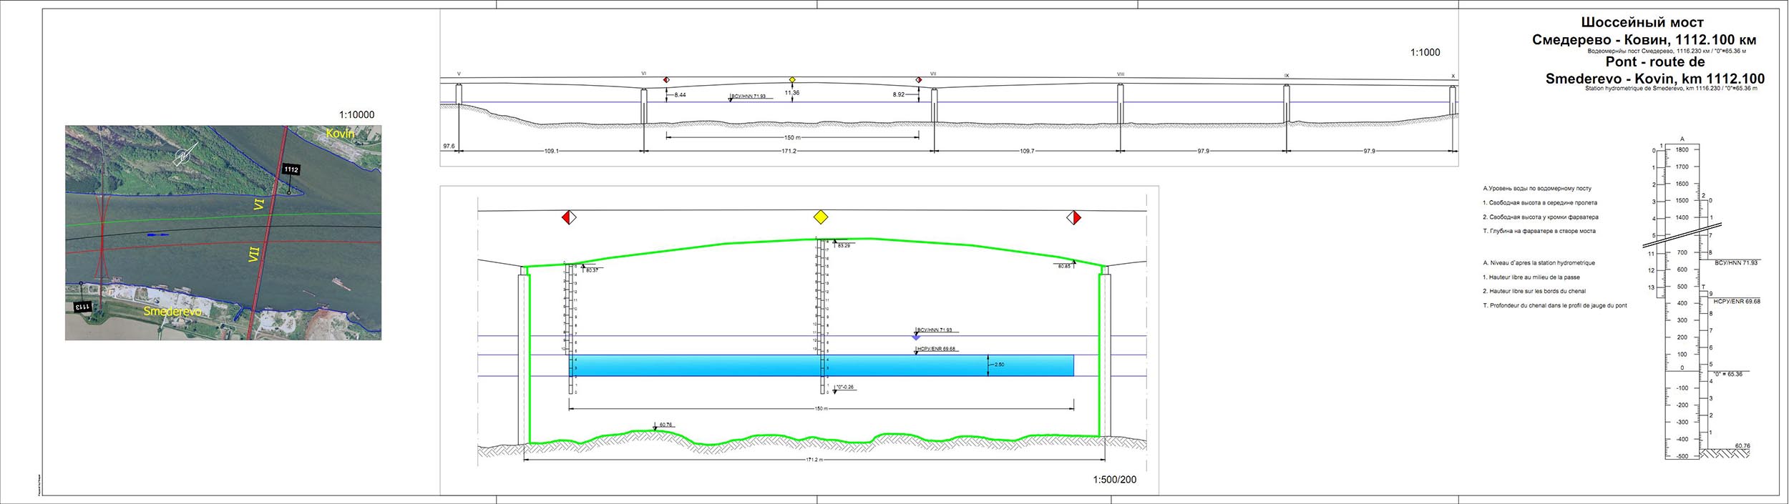Select the large yellow diamond in the detailed cross-section
Viewport: 1789px width, 504px height.
pyautogui.click(x=821, y=217)
